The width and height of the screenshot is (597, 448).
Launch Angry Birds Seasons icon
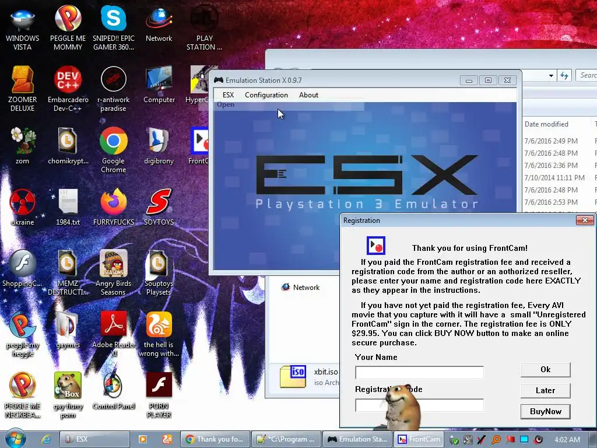coord(114,272)
